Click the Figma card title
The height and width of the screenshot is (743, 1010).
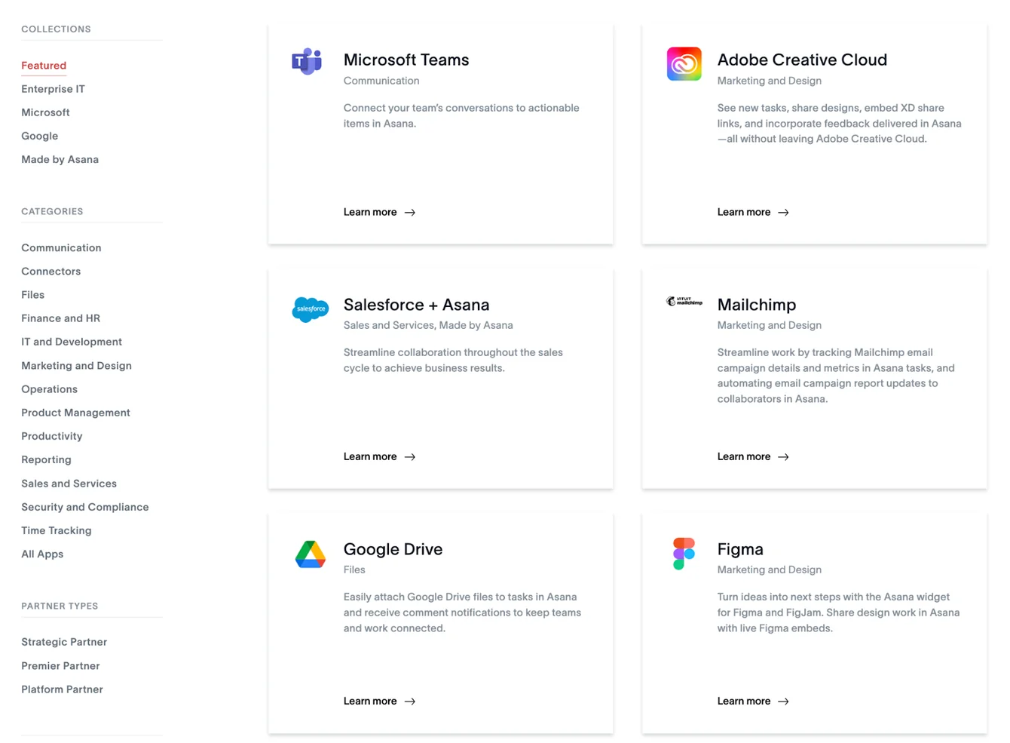(740, 549)
